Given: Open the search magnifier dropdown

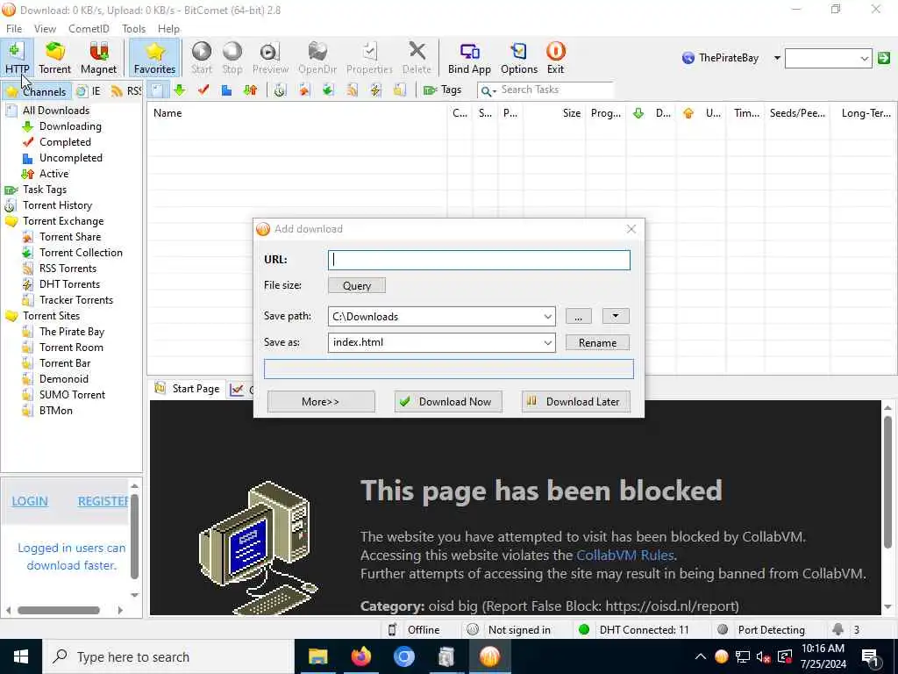Looking at the screenshot, I should pos(488,90).
